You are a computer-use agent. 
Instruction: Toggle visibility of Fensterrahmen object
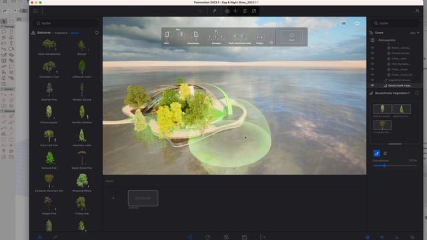[x=372, y=53]
